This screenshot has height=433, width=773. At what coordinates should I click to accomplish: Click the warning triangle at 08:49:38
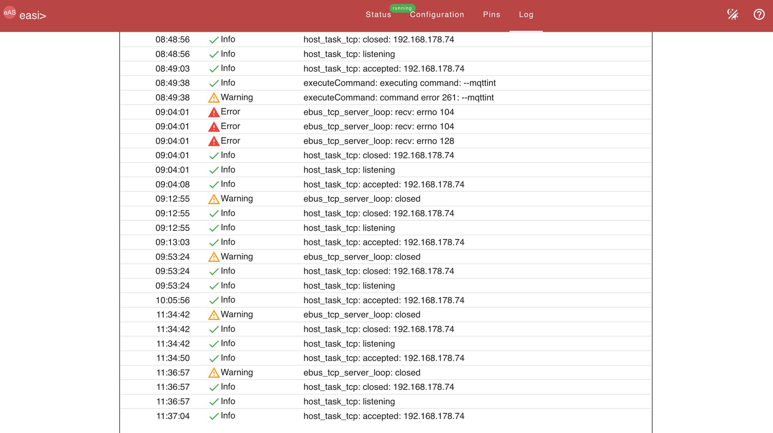(x=214, y=98)
